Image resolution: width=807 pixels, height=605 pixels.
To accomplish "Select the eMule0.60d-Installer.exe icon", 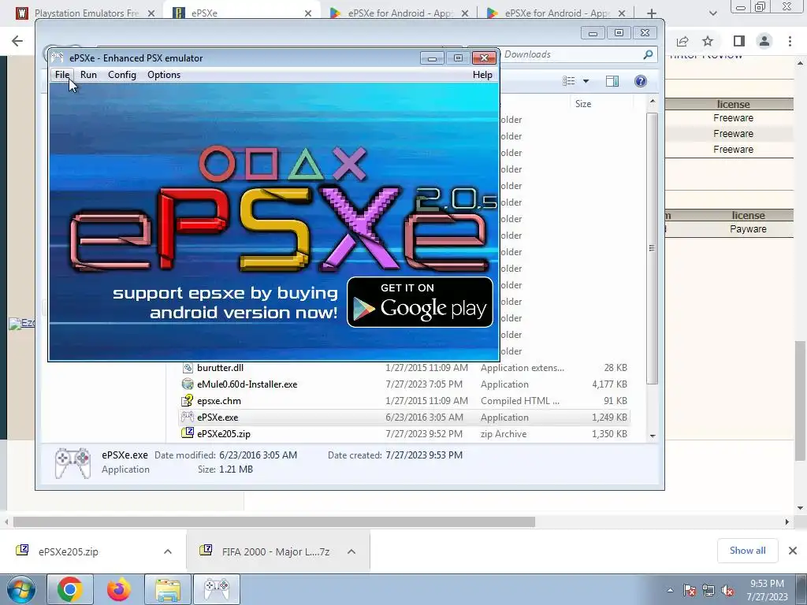I will 188,384.
